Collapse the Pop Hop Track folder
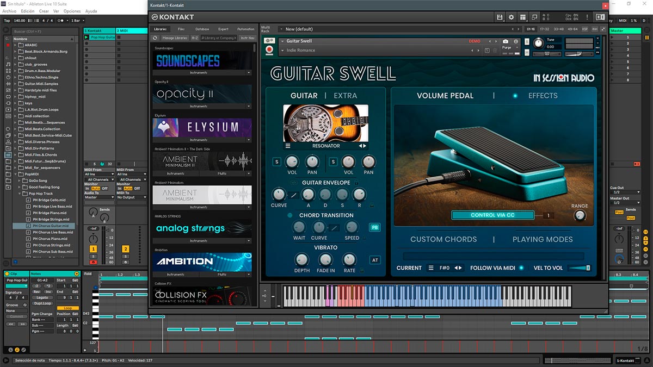 tap(20, 194)
